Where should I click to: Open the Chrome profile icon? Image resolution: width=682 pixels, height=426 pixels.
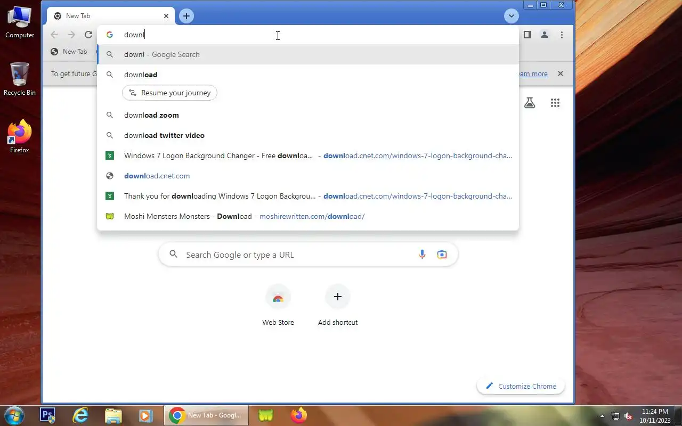[545, 35]
